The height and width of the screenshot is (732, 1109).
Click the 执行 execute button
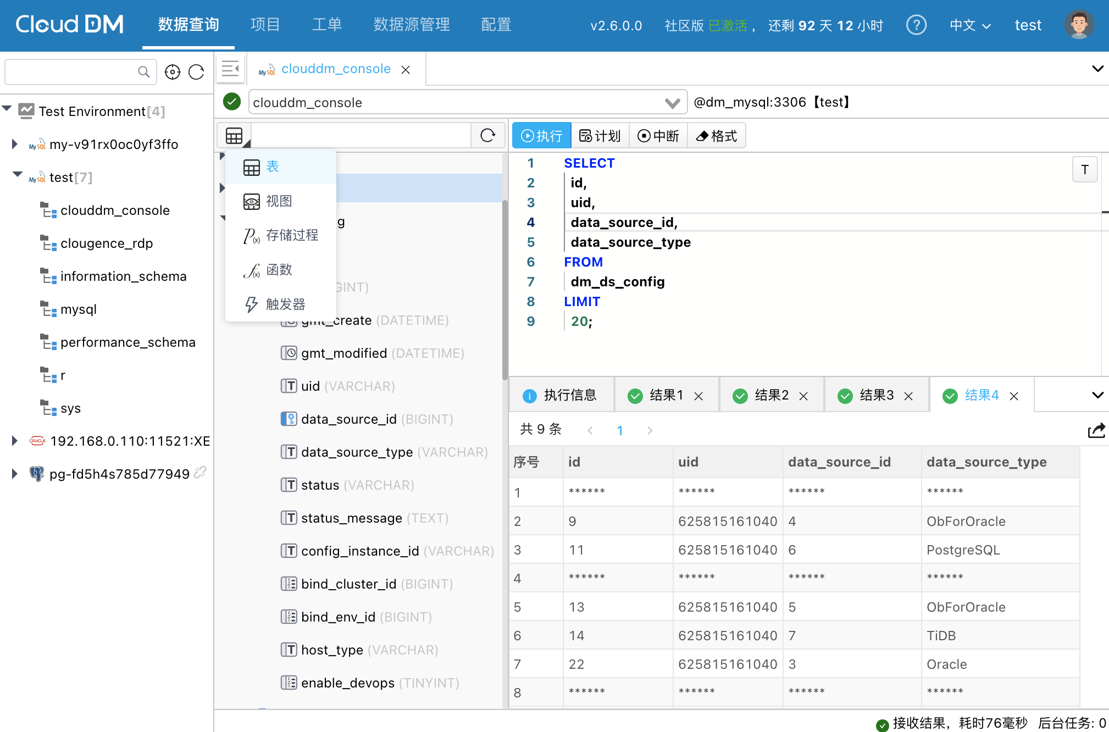(x=541, y=136)
